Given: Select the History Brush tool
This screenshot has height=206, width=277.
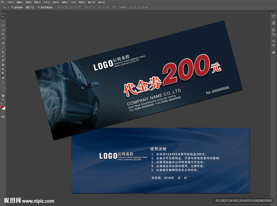Looking at the screenshot, I should tap(3, 56).
